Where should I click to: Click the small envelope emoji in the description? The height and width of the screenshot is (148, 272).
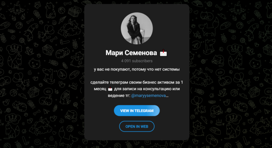[110, 89]
